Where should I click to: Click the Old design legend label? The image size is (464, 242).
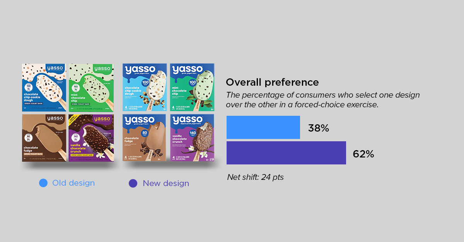(73, 183)
